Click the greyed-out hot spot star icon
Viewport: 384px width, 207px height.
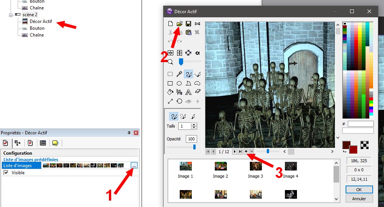click(197, 101)
